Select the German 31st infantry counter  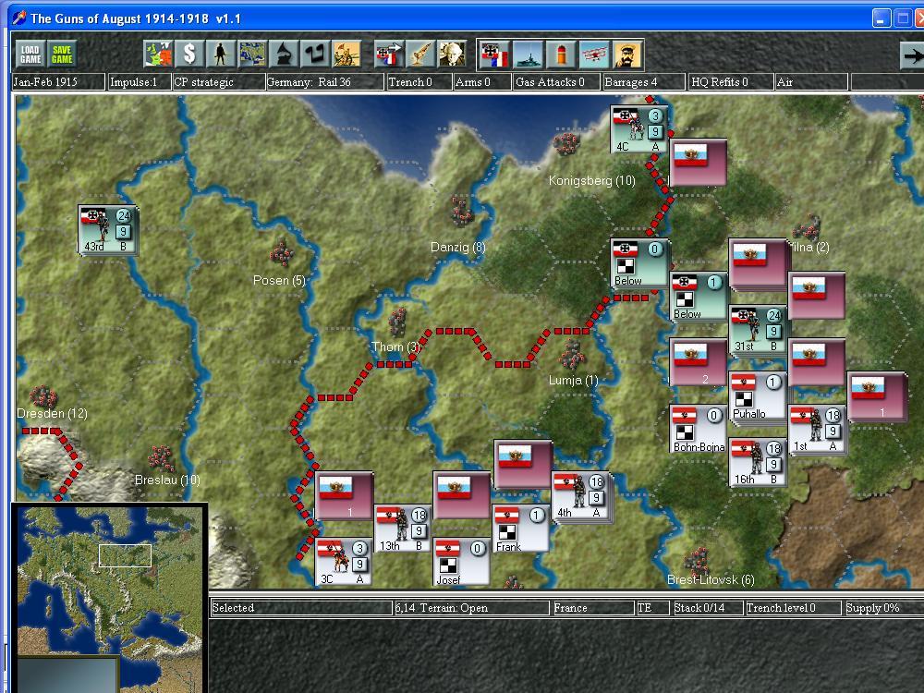click(758, 330)
